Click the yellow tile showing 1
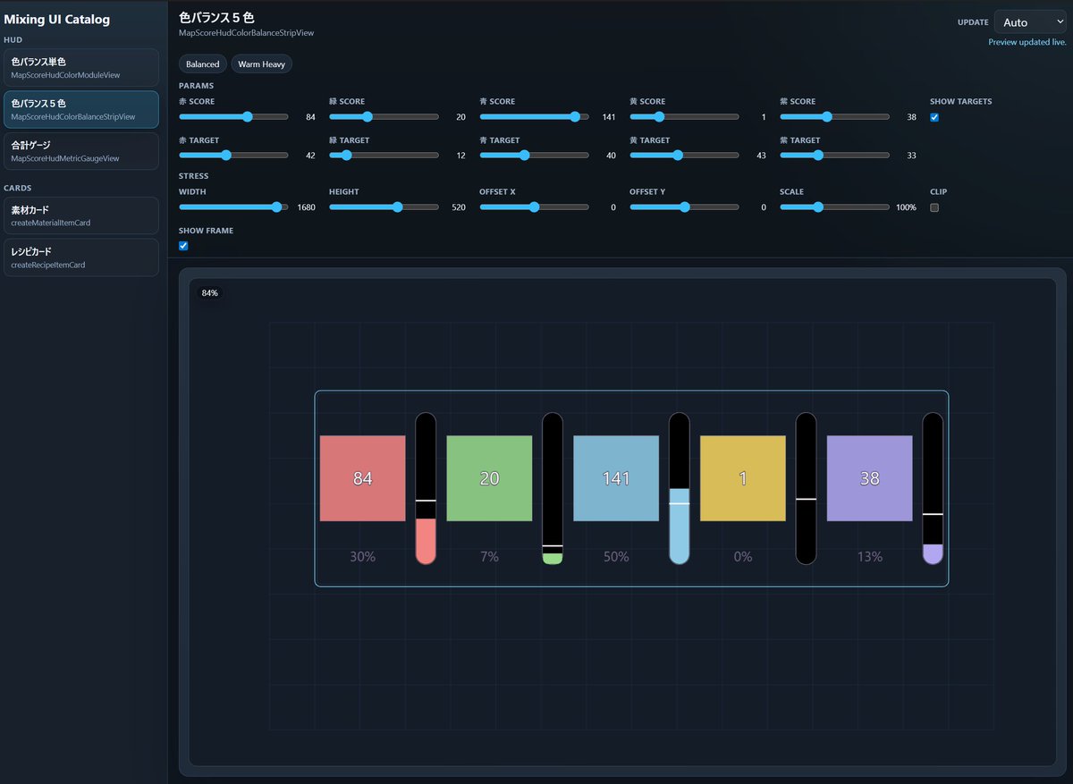The height and width of the screenshot is (784, 1073). click(743, 478)
